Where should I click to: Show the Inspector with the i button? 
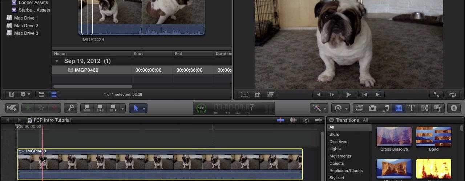[x=454, y=108]
